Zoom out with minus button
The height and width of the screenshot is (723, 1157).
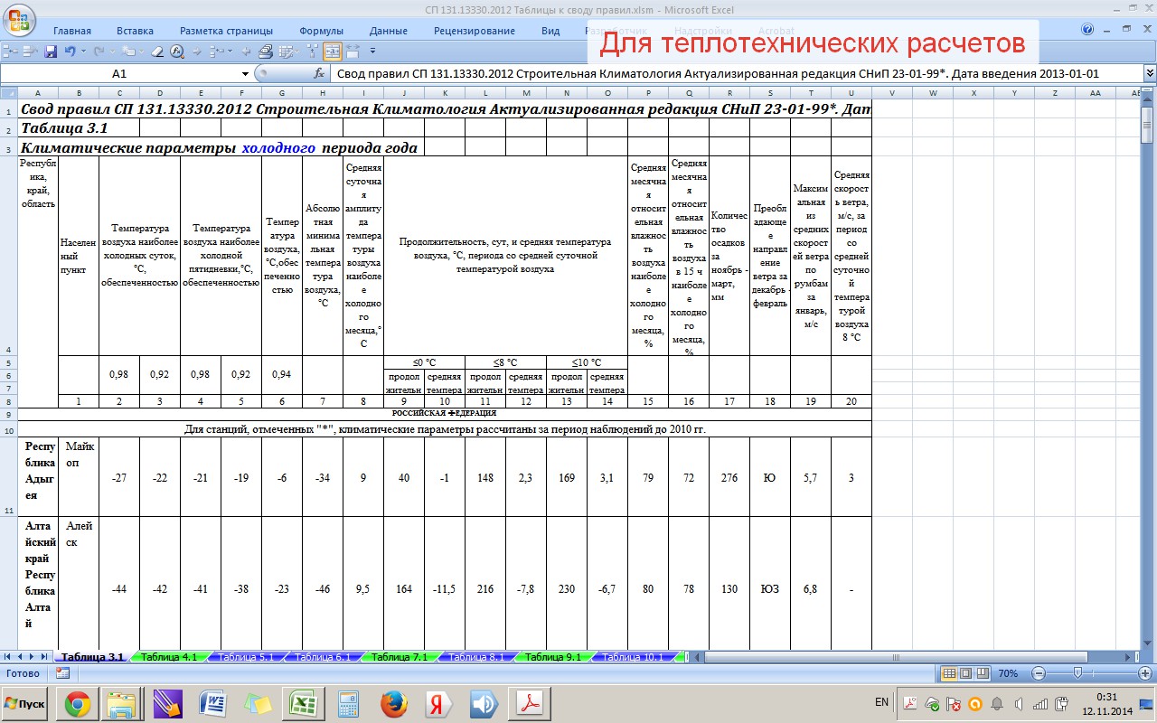(1039, 673)
